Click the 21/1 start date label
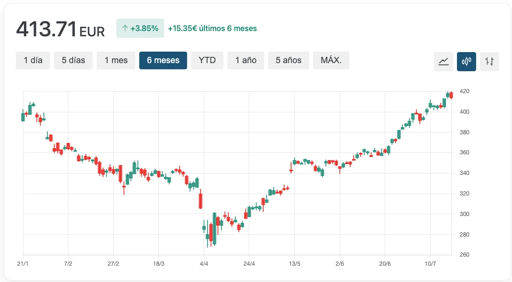 click(x=23, y=264)
